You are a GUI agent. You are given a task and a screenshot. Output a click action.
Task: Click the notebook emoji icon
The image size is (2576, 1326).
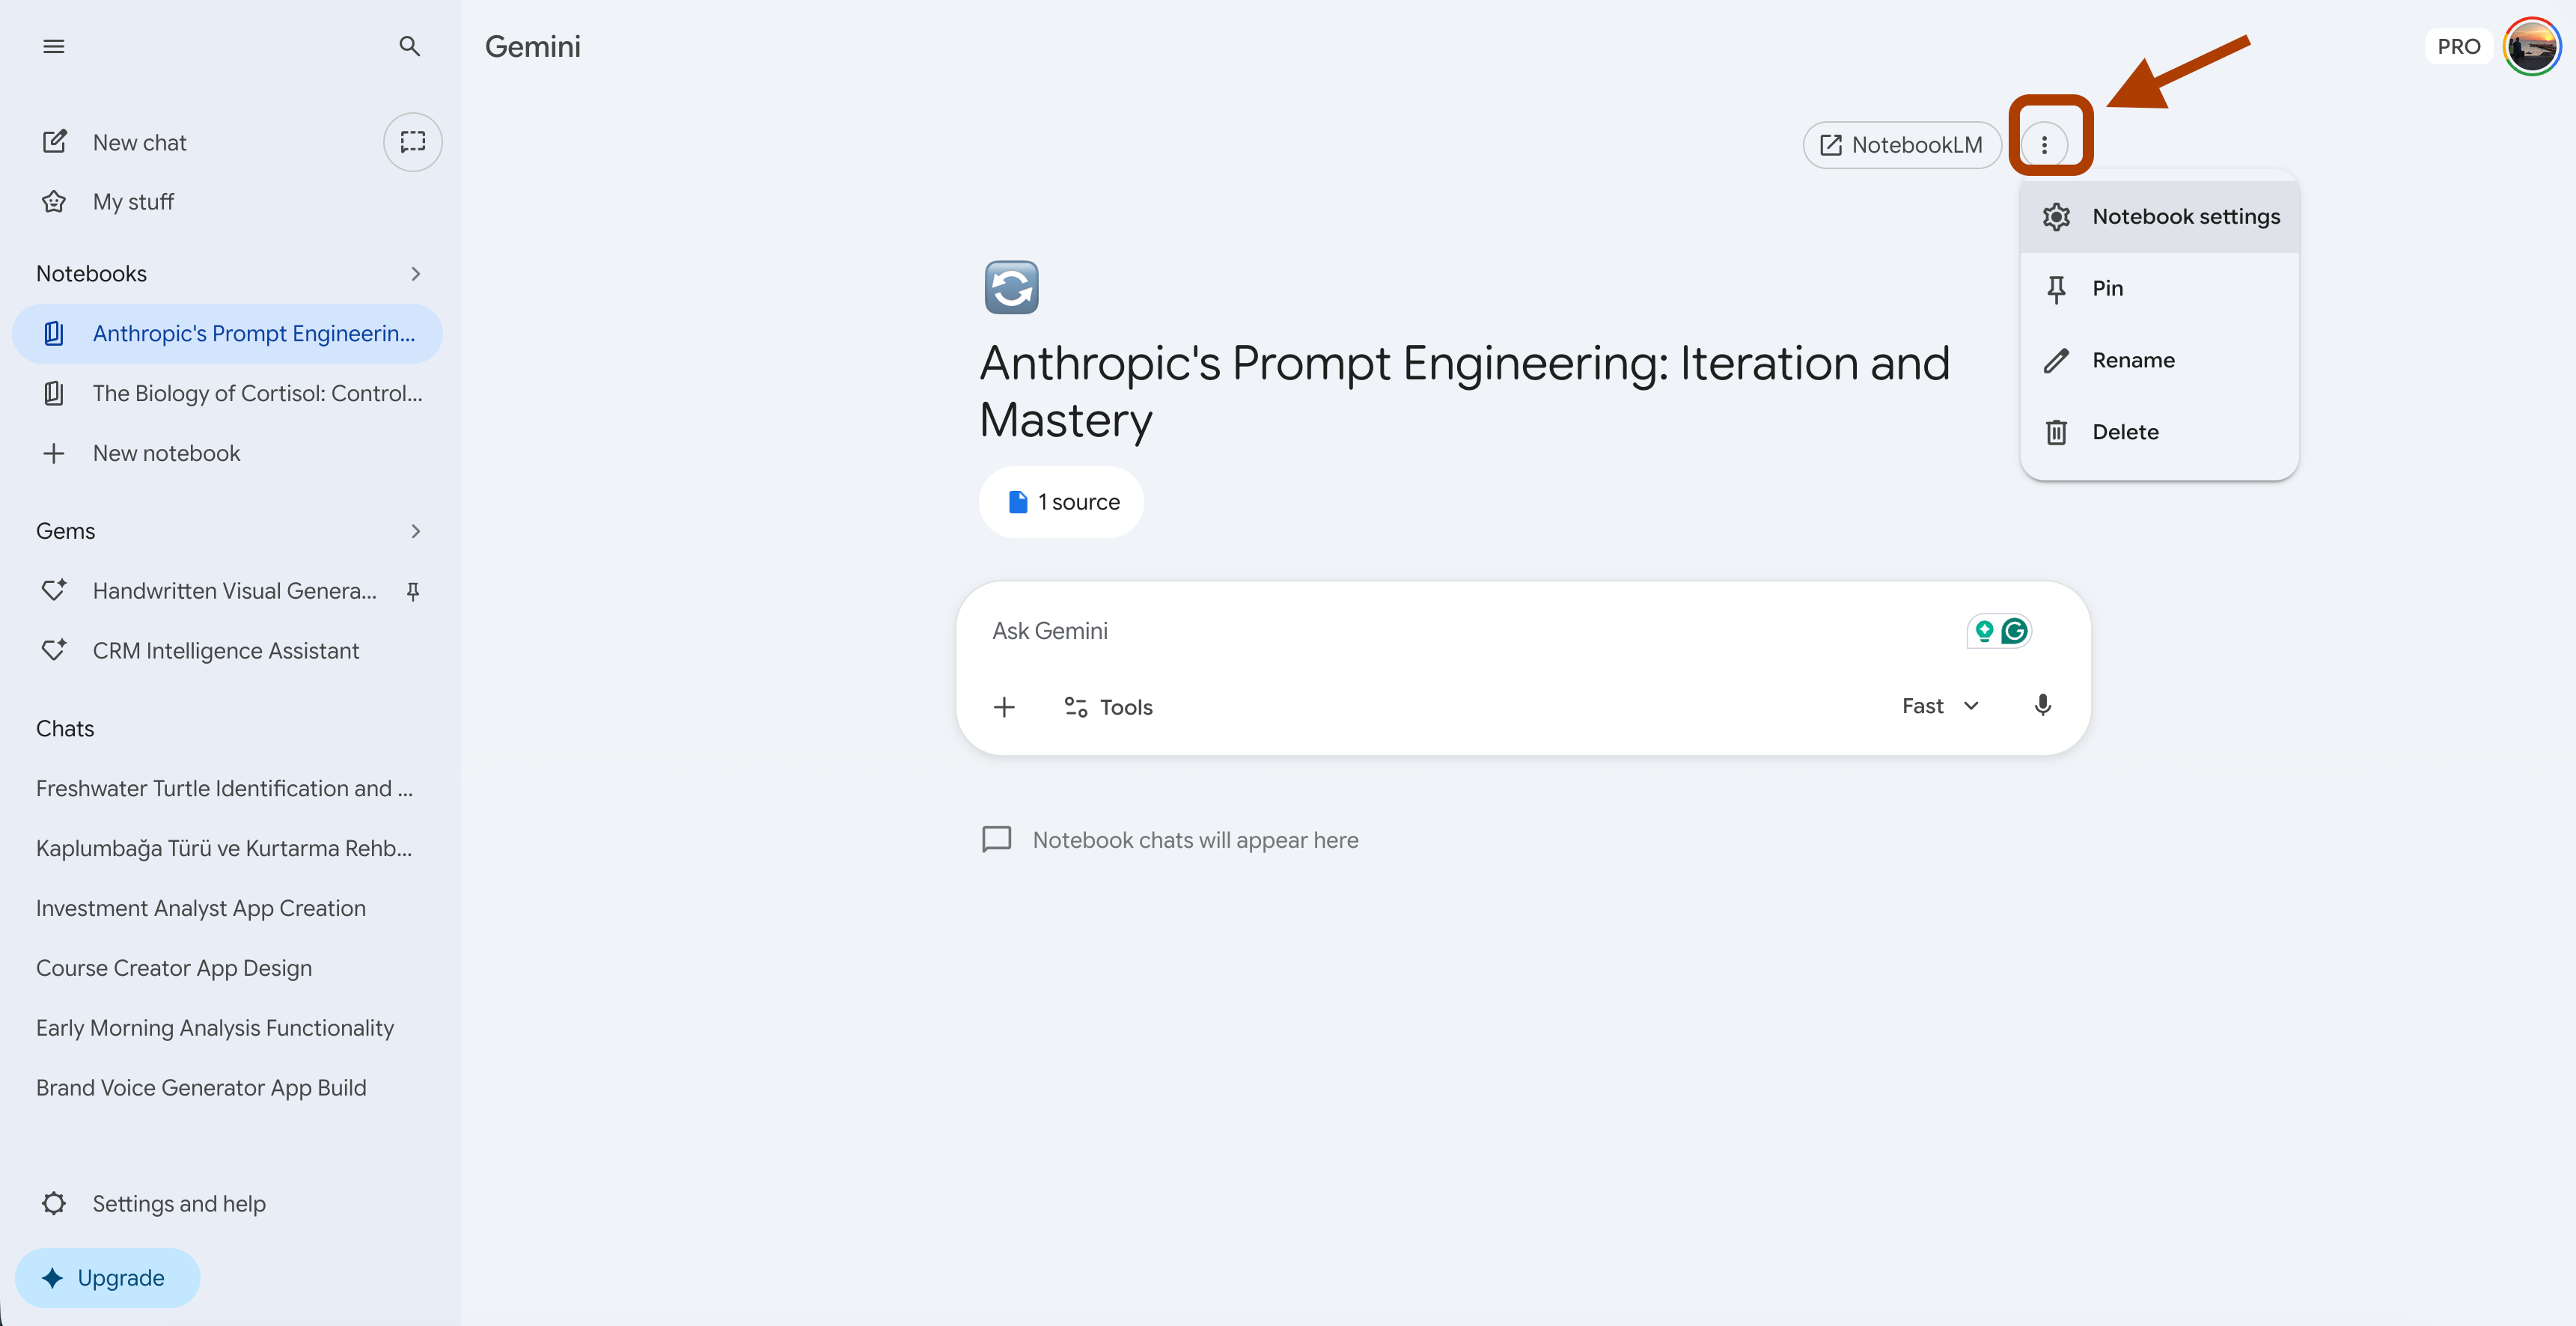1011,288
